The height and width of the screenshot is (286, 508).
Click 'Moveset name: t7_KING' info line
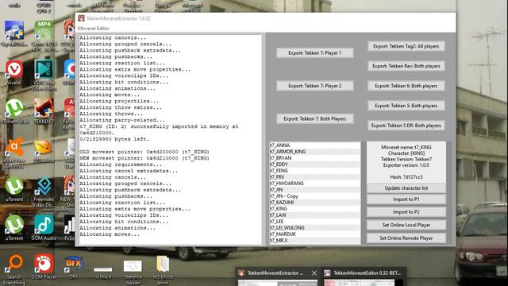(x=406, y=147)
